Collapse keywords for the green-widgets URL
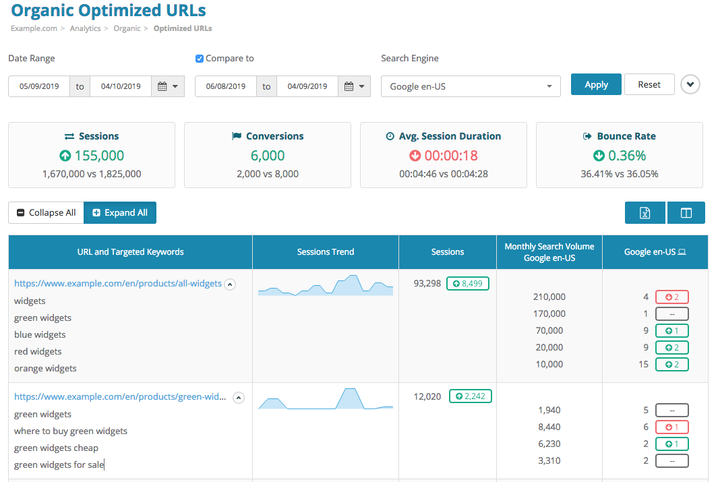 click(239, 397)
